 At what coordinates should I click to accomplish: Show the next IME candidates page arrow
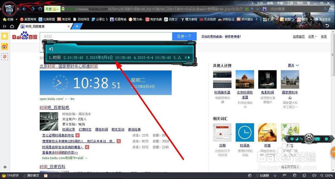pos(189,57)
